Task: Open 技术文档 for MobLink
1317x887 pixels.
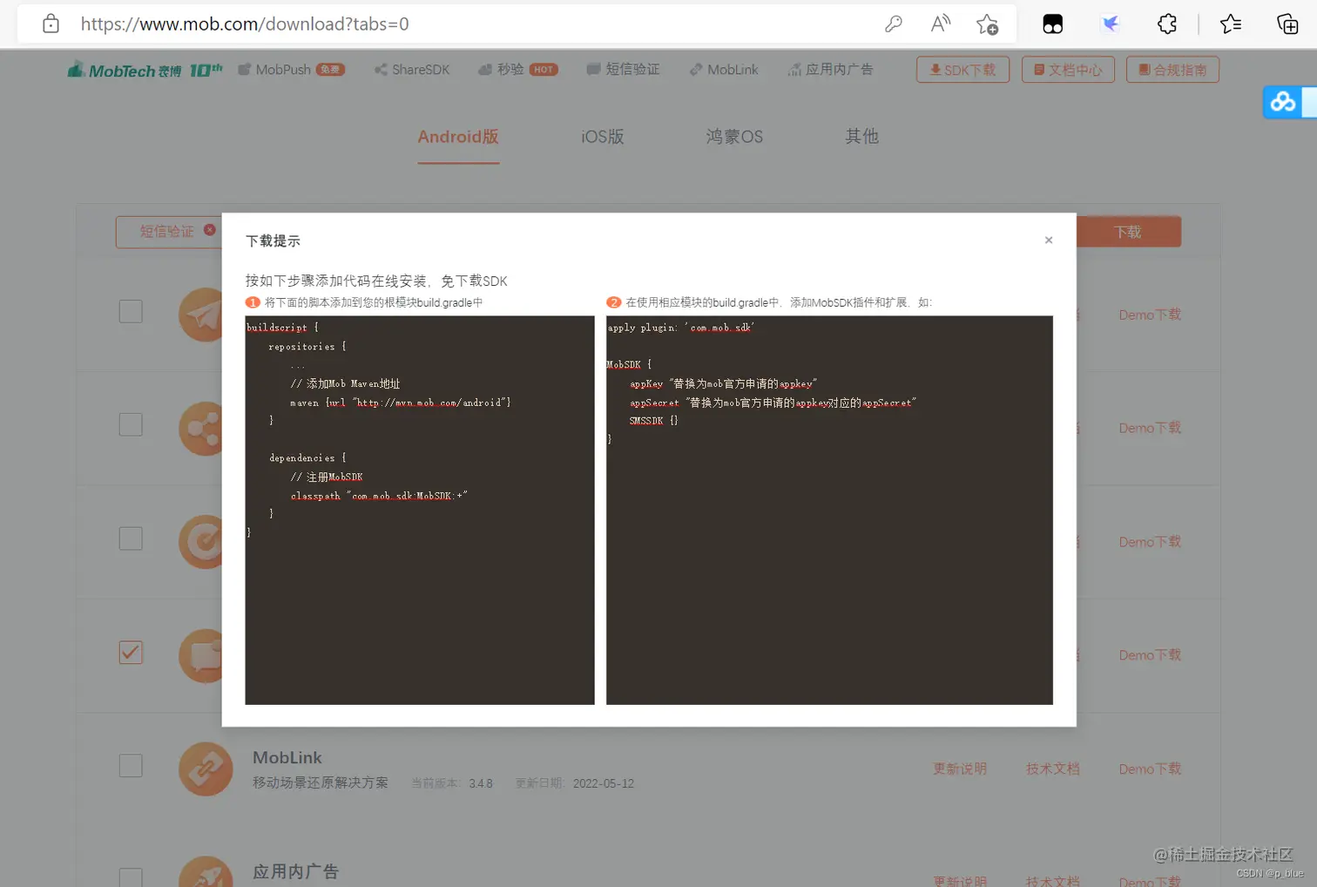Action: coord(1052,769)
